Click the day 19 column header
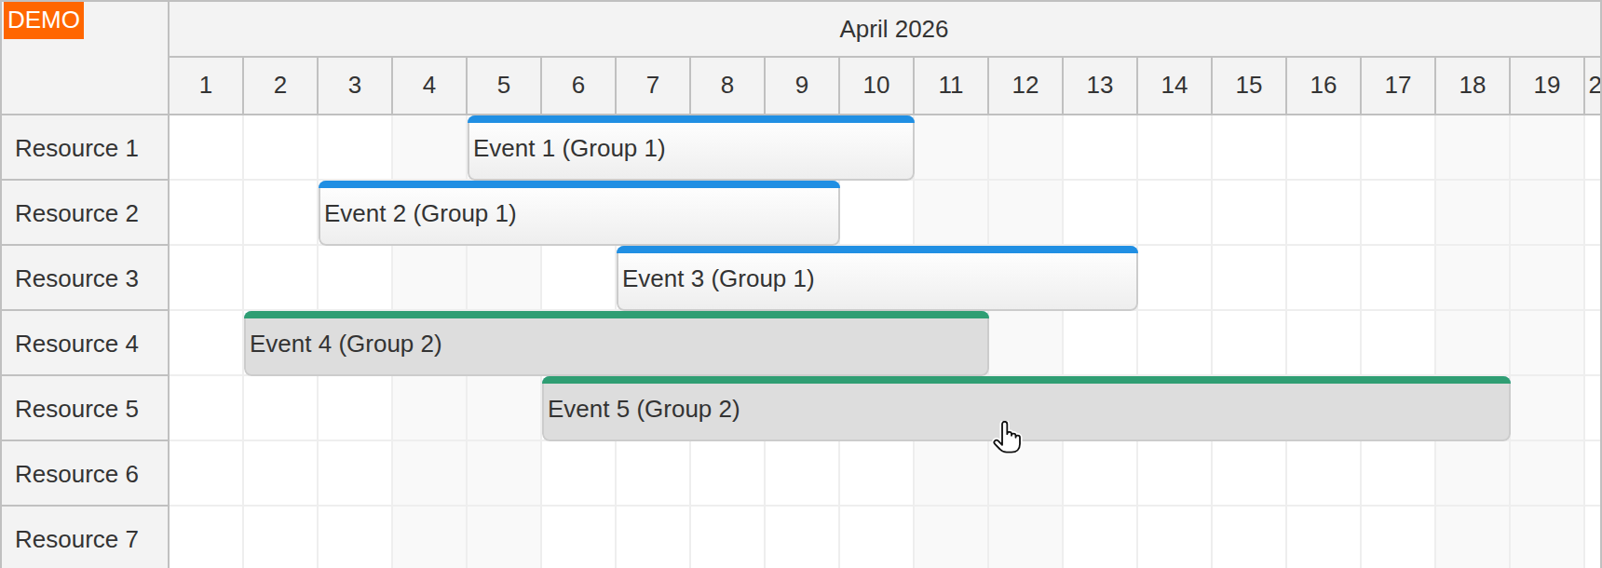The image size is (1602, 568). pos(1546,86)
